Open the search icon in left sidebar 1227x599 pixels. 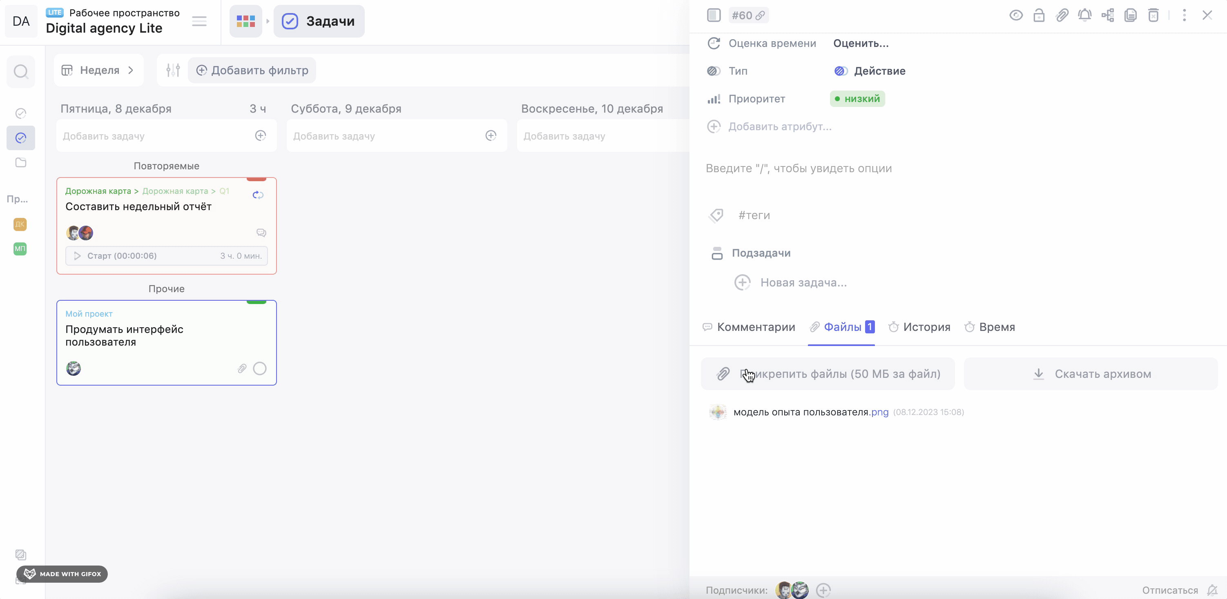pos(20,72)
